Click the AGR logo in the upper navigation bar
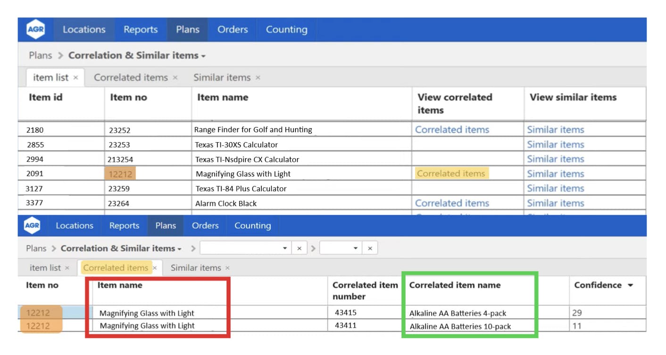666x355 pixels. (35, 30)
